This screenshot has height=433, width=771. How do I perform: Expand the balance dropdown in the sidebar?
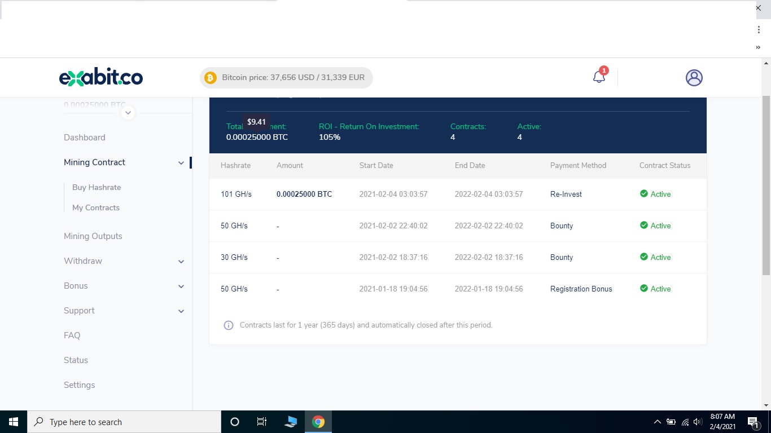[128, 112]
